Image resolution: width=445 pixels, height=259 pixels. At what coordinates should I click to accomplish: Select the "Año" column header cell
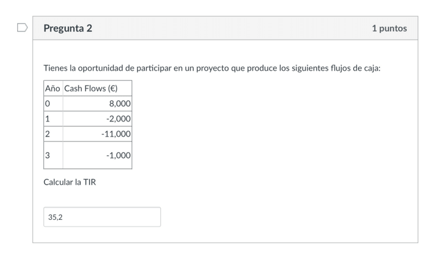(53, 88)
